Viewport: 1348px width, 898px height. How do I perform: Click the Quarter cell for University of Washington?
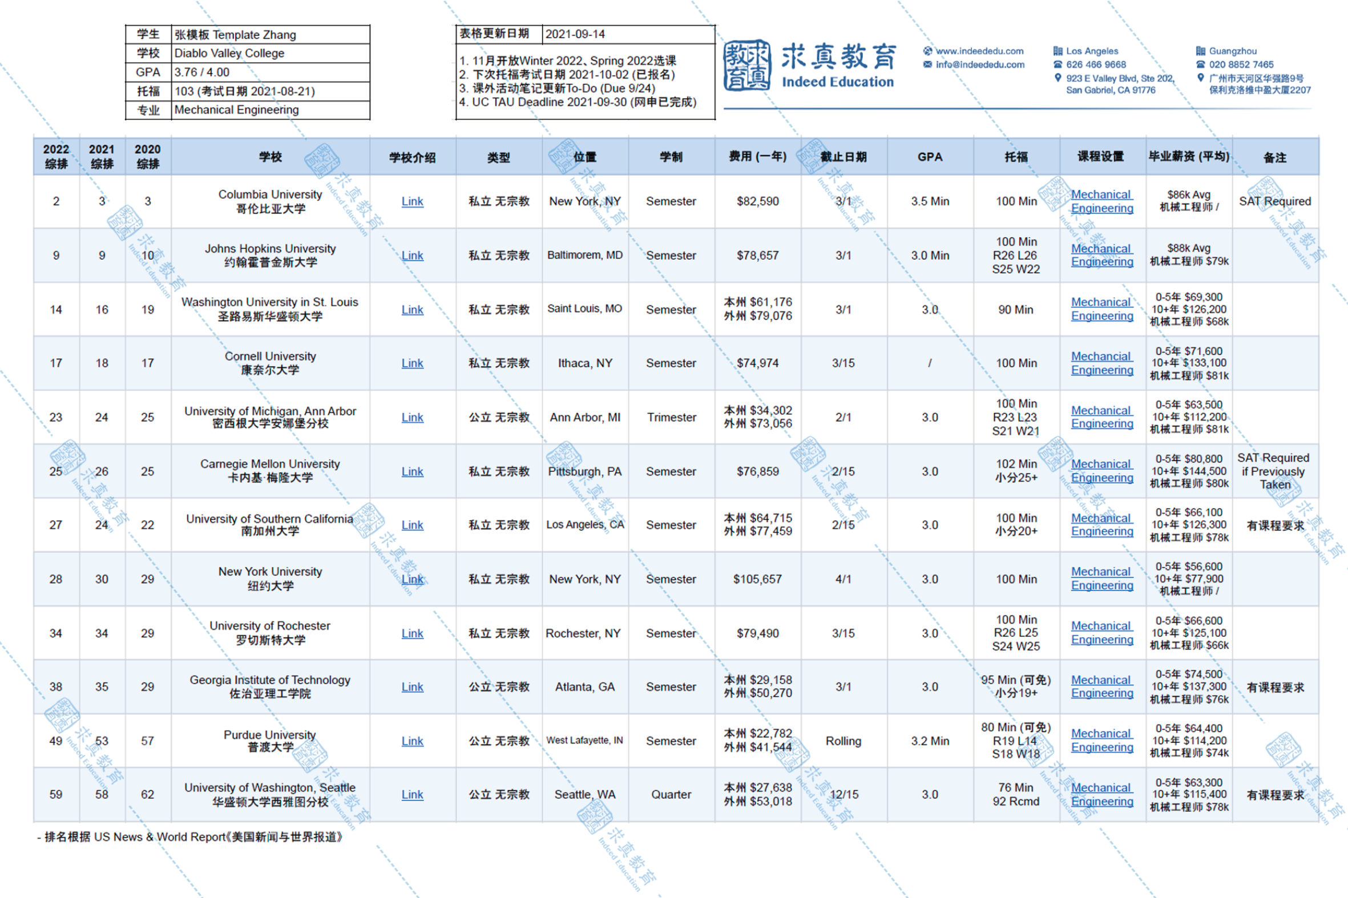click(x=671, y=795)
